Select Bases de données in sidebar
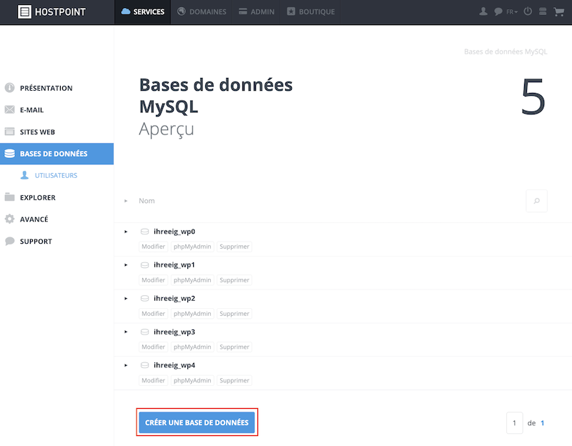This screenshot has width=572, height=446. click(x=57, y=154)
